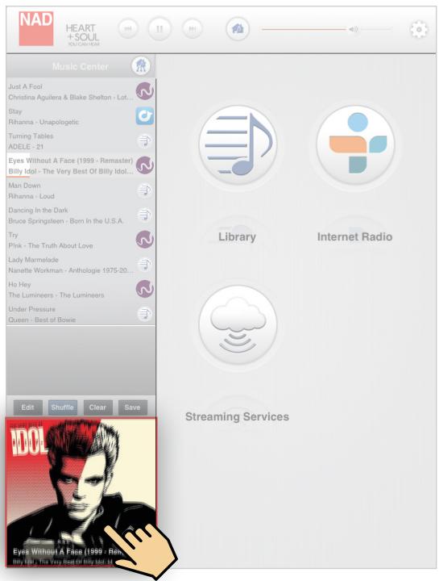Click now-playing title on album art
439x581 pixels.
pos(68,551)
